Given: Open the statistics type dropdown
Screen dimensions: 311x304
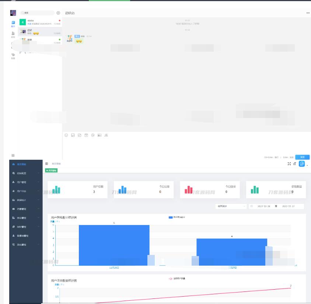Looking at the screenshot, I should pos(231,206).
